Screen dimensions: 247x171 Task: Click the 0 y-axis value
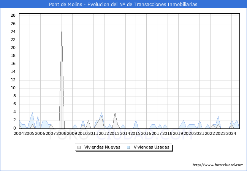[x=14, y=128]
